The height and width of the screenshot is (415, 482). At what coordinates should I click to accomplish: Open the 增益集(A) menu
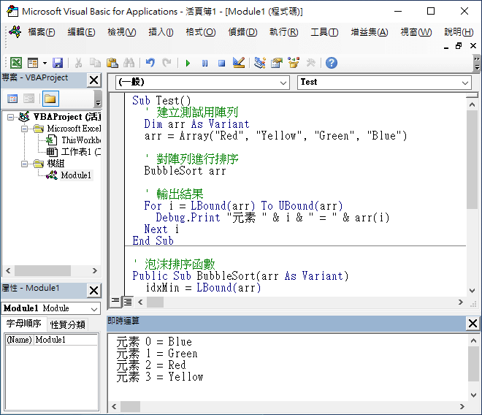370,32
